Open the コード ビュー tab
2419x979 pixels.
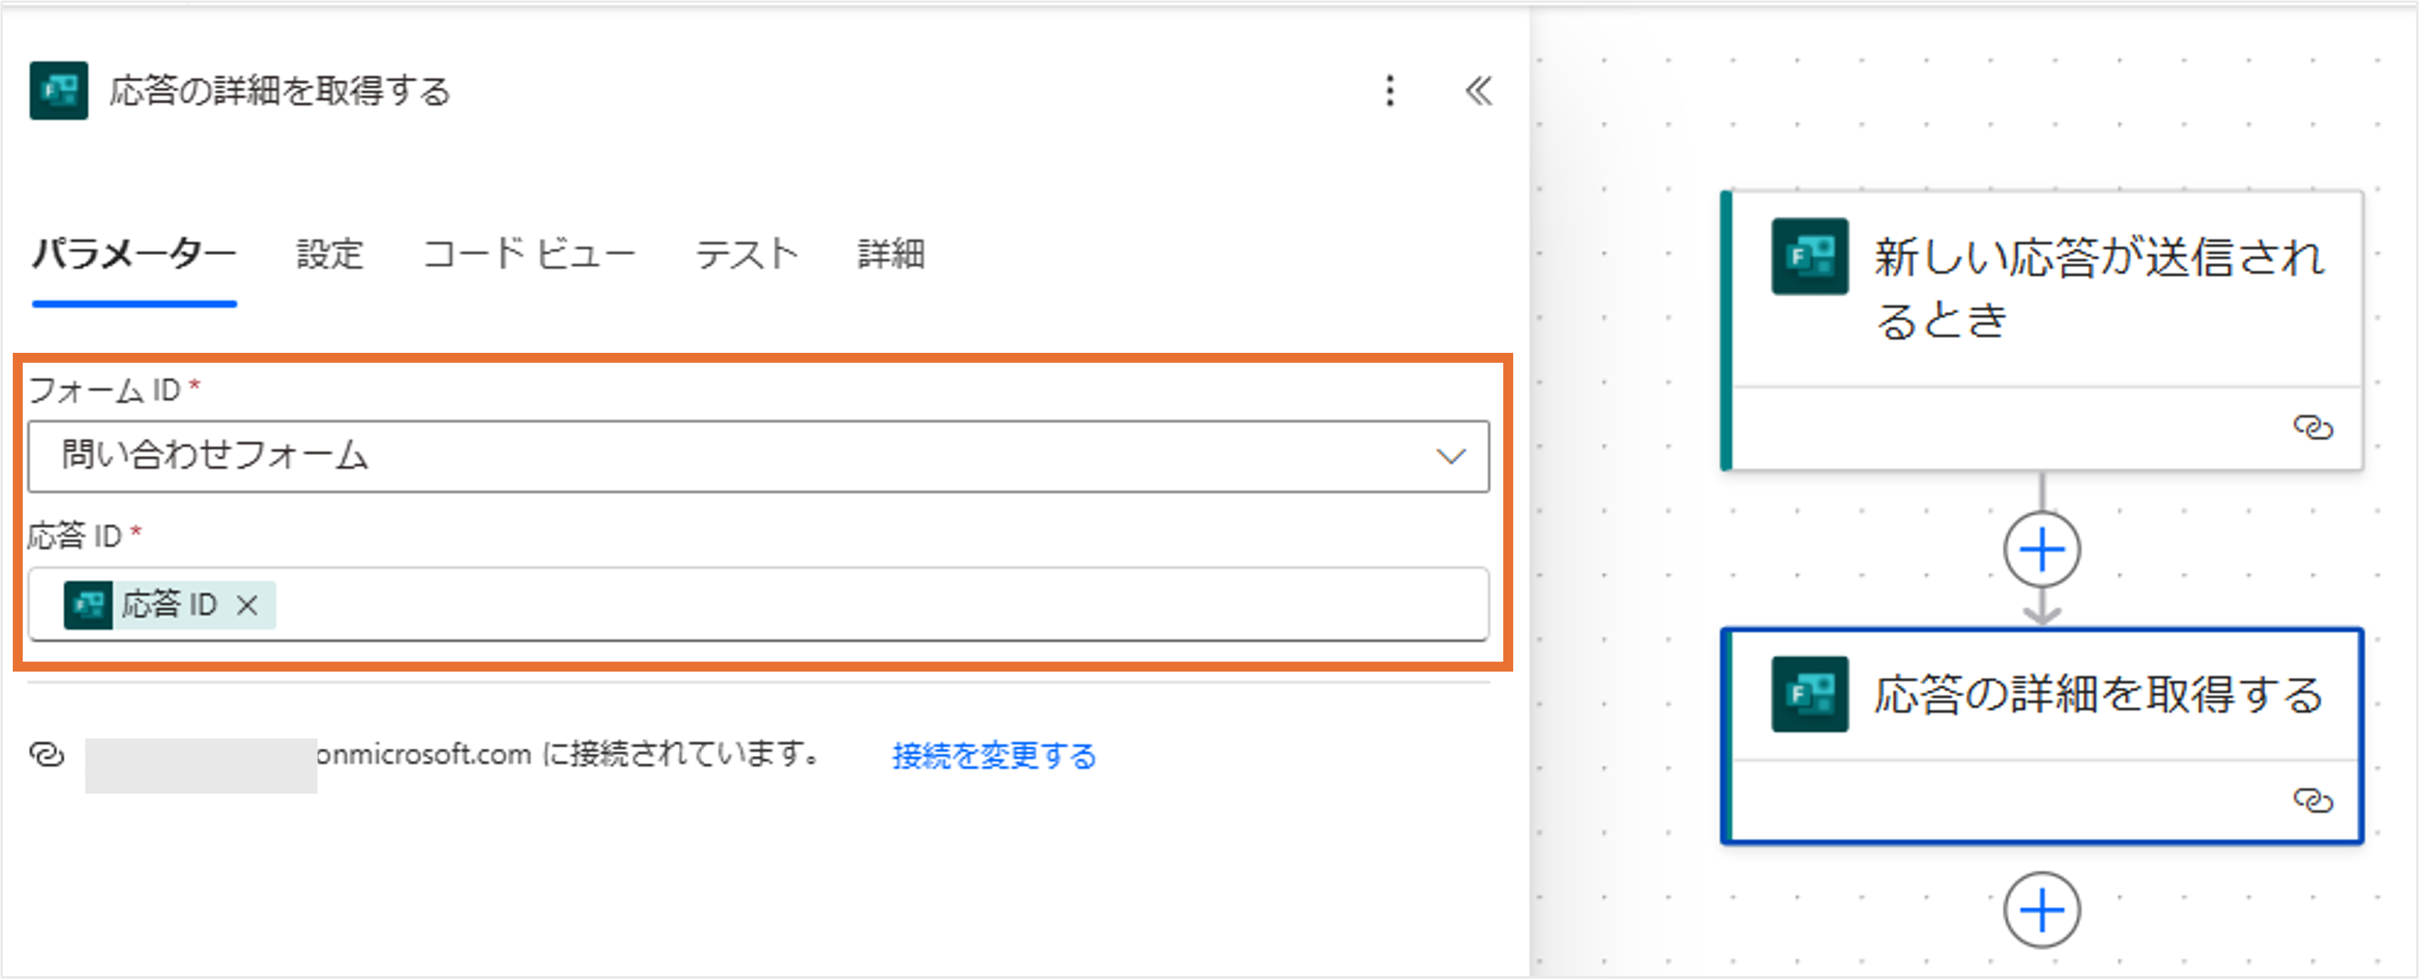point(529,254)
